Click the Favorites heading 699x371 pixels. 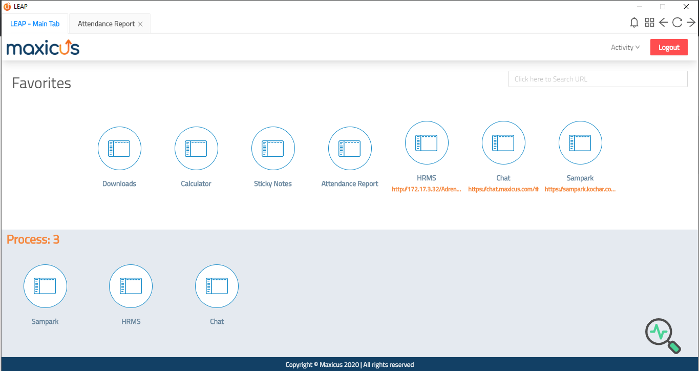tap(41, 83)
